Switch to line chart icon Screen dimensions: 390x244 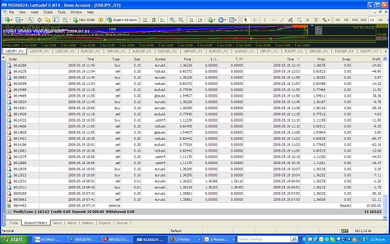[x=162, y=20]
